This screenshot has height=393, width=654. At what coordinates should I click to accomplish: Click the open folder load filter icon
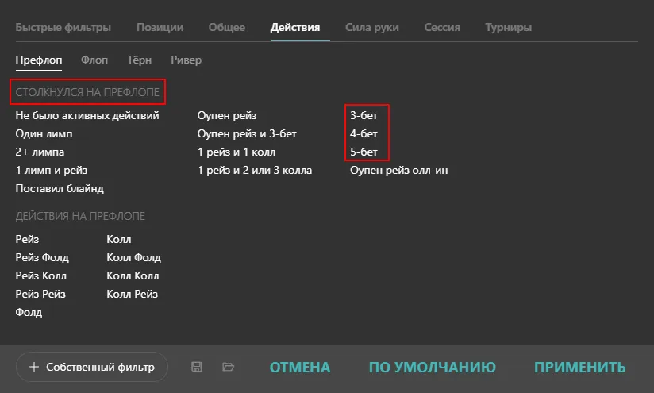pos(229,367)
